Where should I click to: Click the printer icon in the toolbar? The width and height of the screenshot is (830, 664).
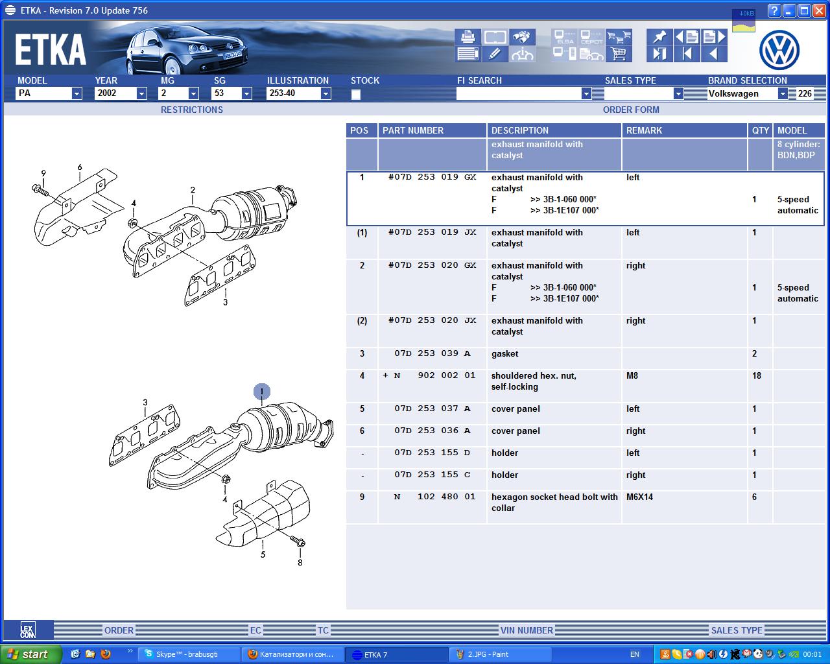click(x=467, y=37)
